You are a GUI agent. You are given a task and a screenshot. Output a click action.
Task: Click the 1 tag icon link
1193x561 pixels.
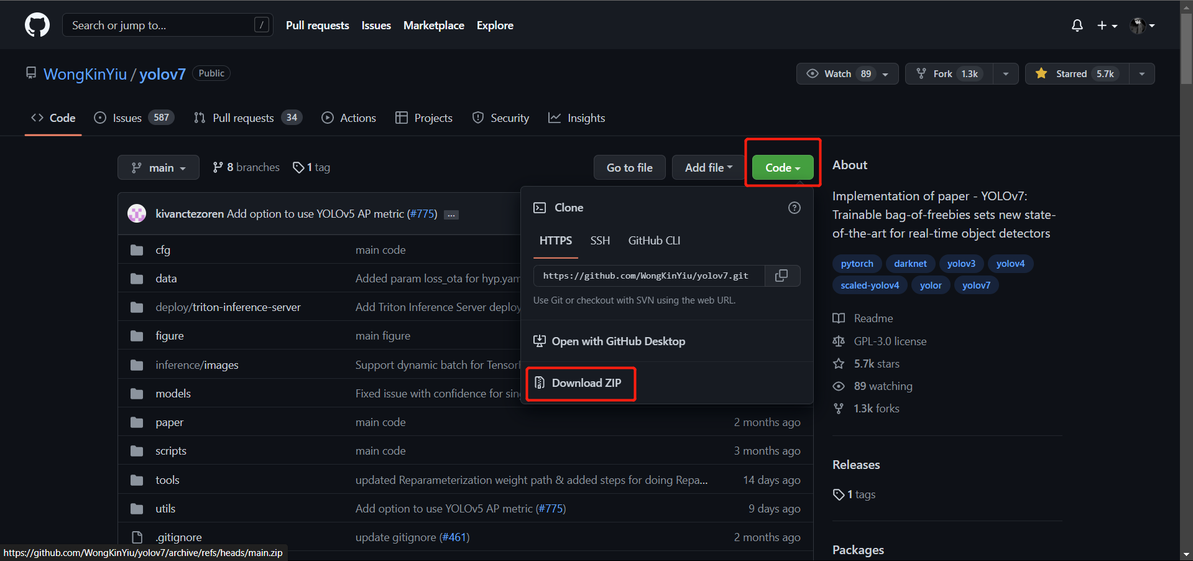tap(311, 167)
